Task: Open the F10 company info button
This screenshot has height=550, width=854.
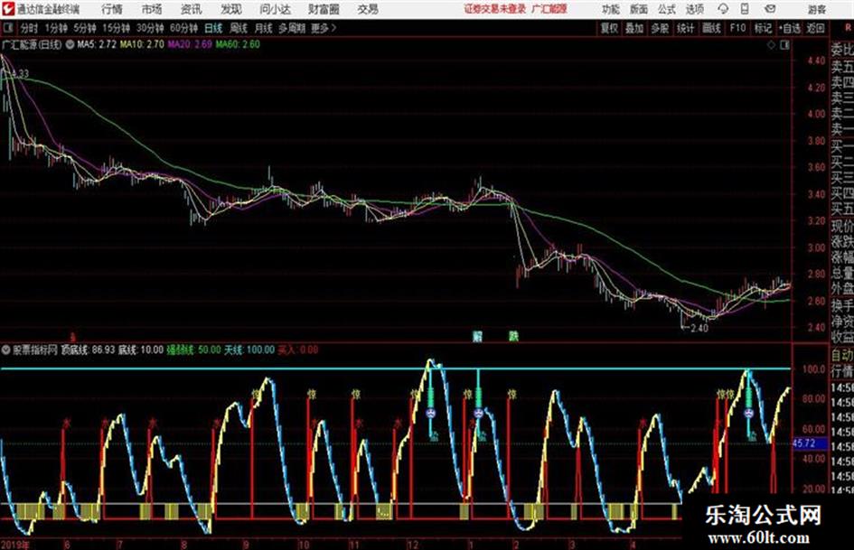Action: pyautogui.click(x=737, y=28)
